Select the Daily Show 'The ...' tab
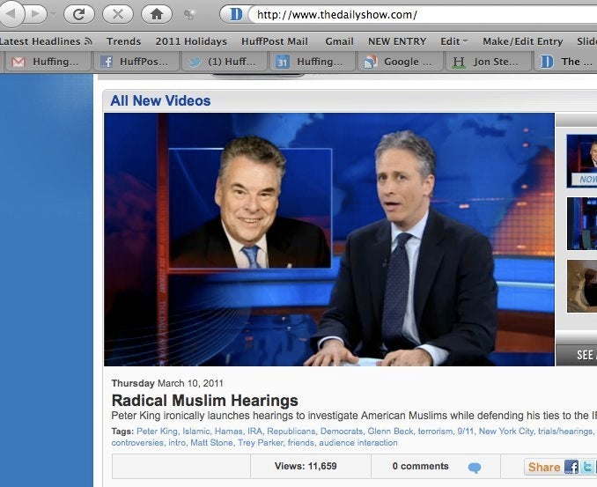This screenshot has width=597, height=487. tap(566, 62)
